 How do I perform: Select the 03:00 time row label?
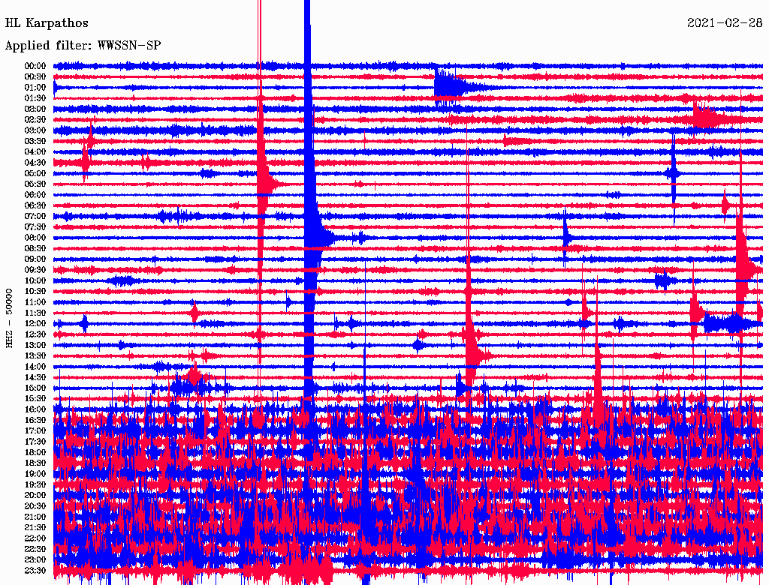pos(35,130)
